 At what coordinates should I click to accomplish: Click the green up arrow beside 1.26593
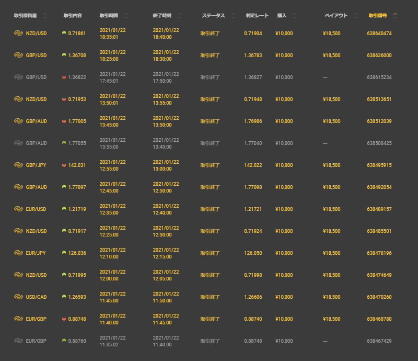pos(64,297)
